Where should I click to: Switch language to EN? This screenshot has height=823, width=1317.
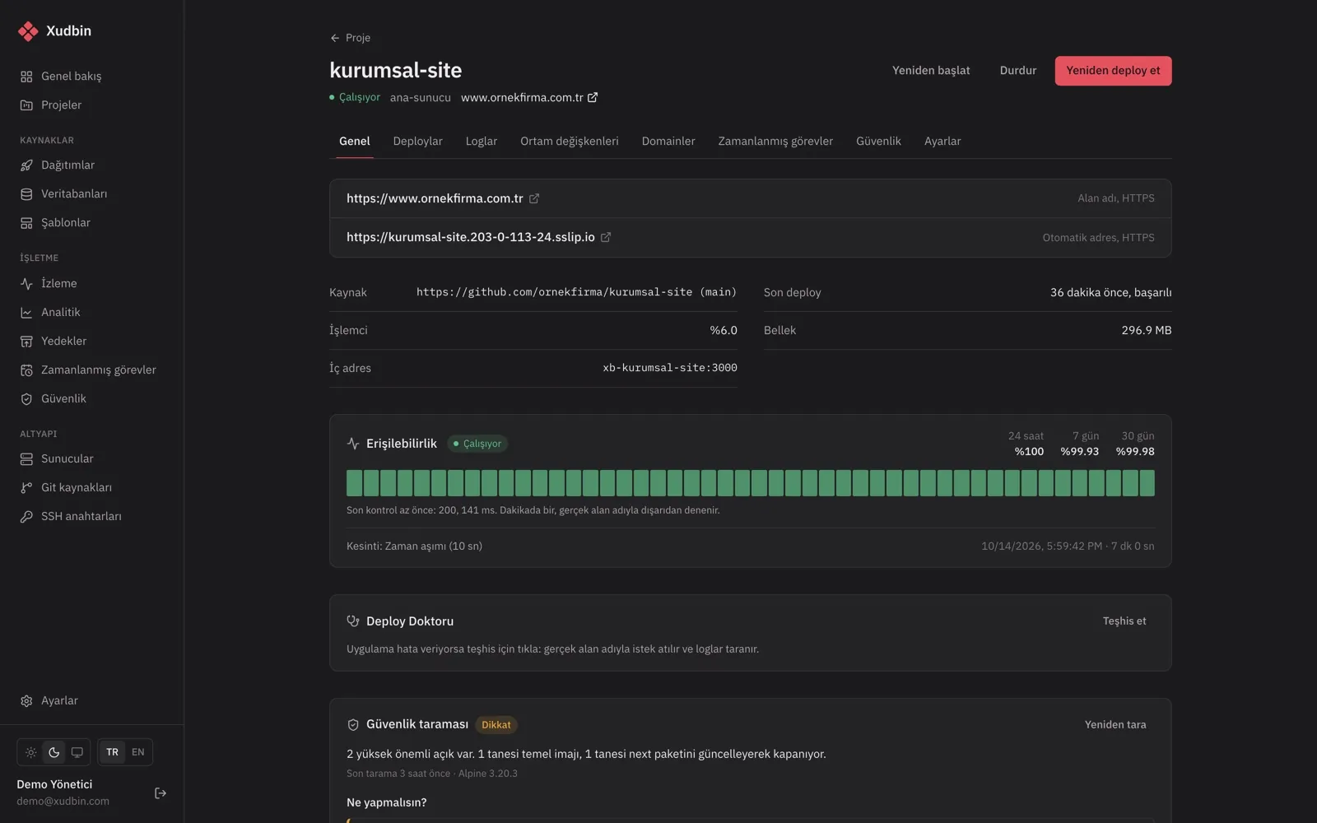click(x=138, y=752)
